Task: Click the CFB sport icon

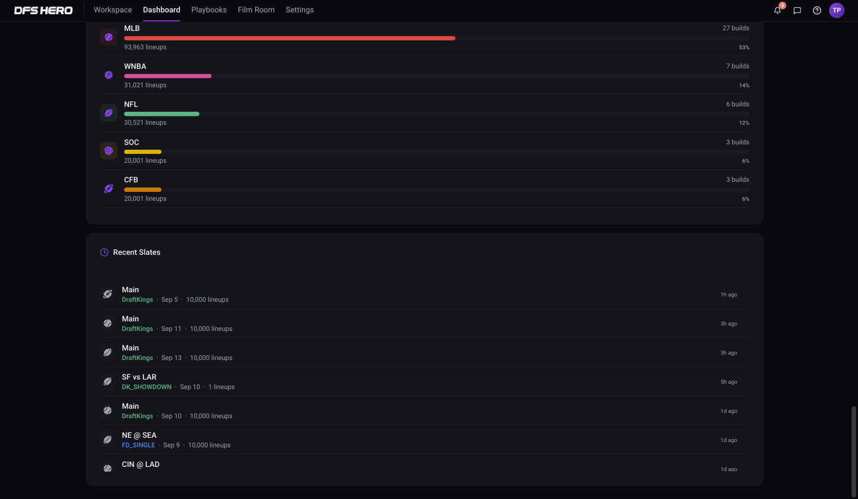Action: [x=109, y=188]
